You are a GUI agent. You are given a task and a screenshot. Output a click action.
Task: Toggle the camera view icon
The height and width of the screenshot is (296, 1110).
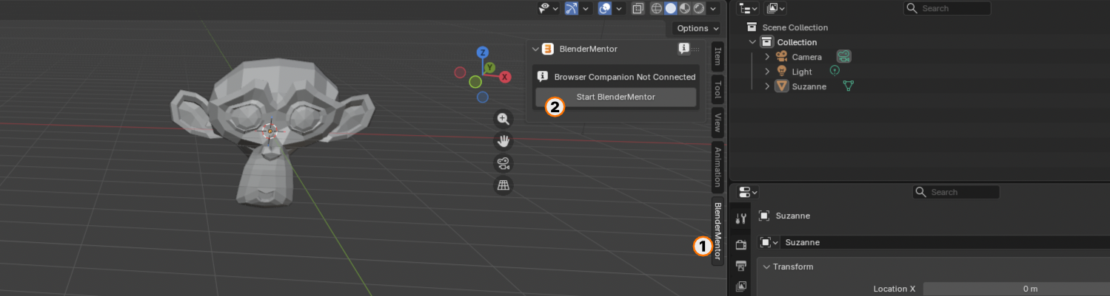coord(504,163)
